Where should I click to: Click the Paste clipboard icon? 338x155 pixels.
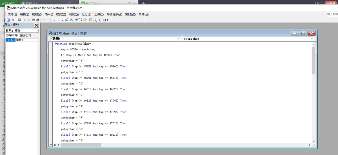[33, 20]
